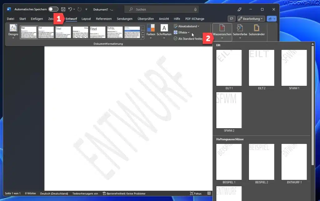This screenshot has height=201, width=320.
Task: Expand the Undo history dropdown arrow
Action: click(74, 9)
